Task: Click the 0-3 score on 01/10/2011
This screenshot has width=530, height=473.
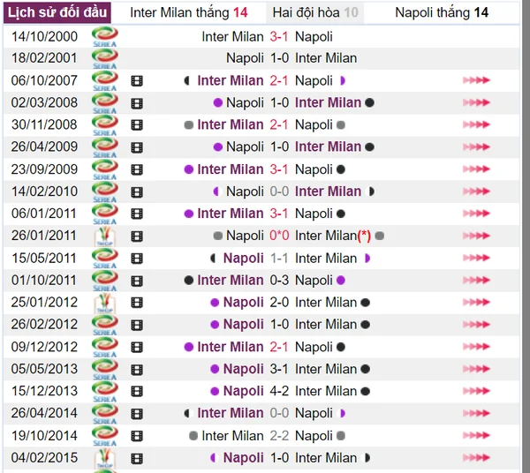Action: coord(279,280)
